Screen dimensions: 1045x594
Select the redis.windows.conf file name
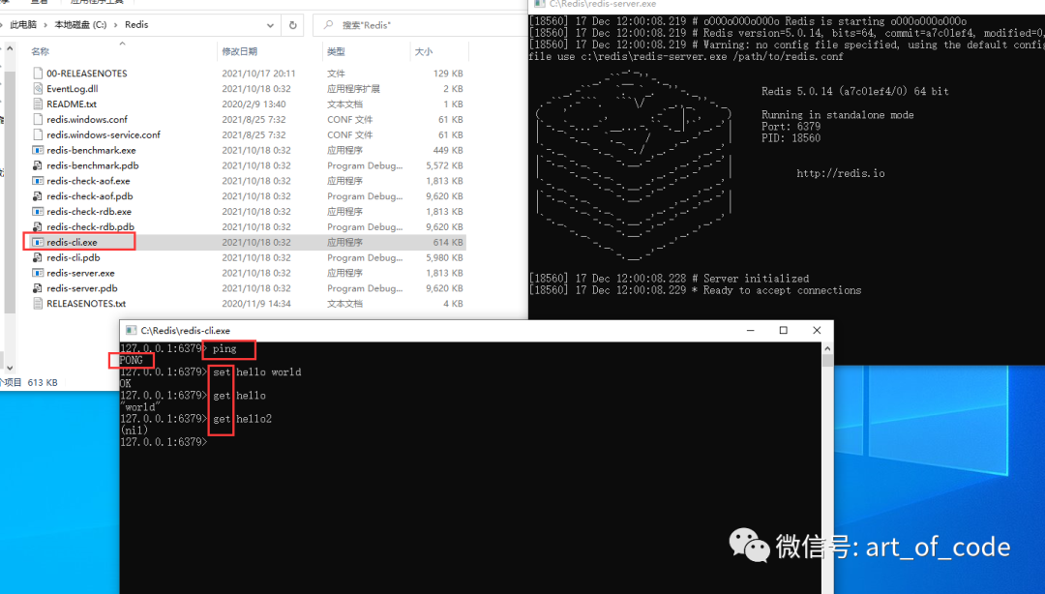click(x=87, y=119)
